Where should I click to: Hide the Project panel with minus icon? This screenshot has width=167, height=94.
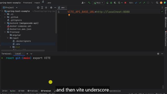pyautogui.click(x=55, y=8)
